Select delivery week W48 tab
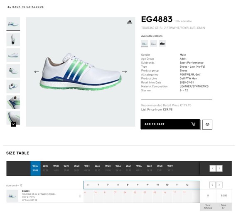236x216 pixels. coord(160,168)
